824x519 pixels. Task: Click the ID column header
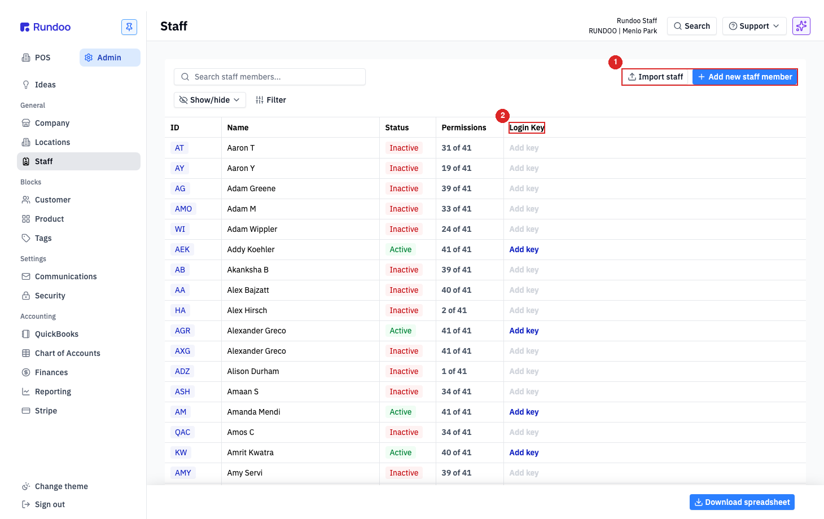(175, 127)
